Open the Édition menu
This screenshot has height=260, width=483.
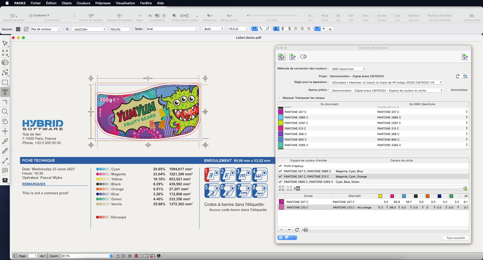click(51, 3)
